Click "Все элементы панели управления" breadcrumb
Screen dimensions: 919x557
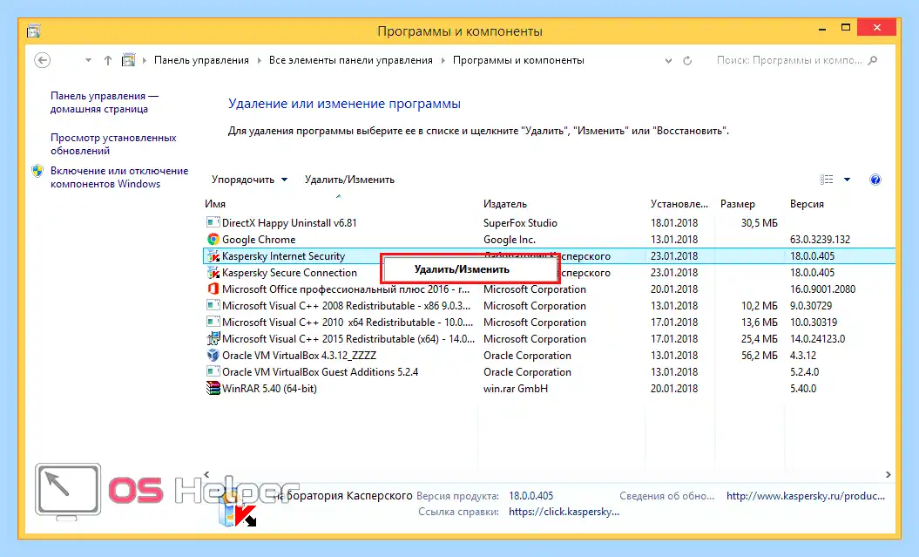pos(350,60)
